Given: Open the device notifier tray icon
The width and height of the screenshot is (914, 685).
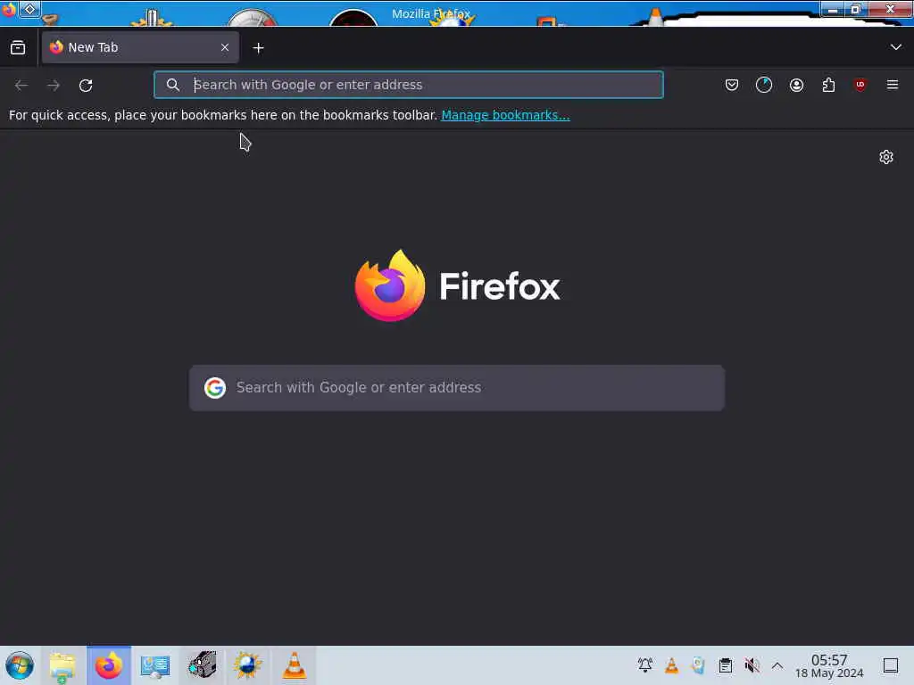Looking at the screenshot, I should click(698, 665).
